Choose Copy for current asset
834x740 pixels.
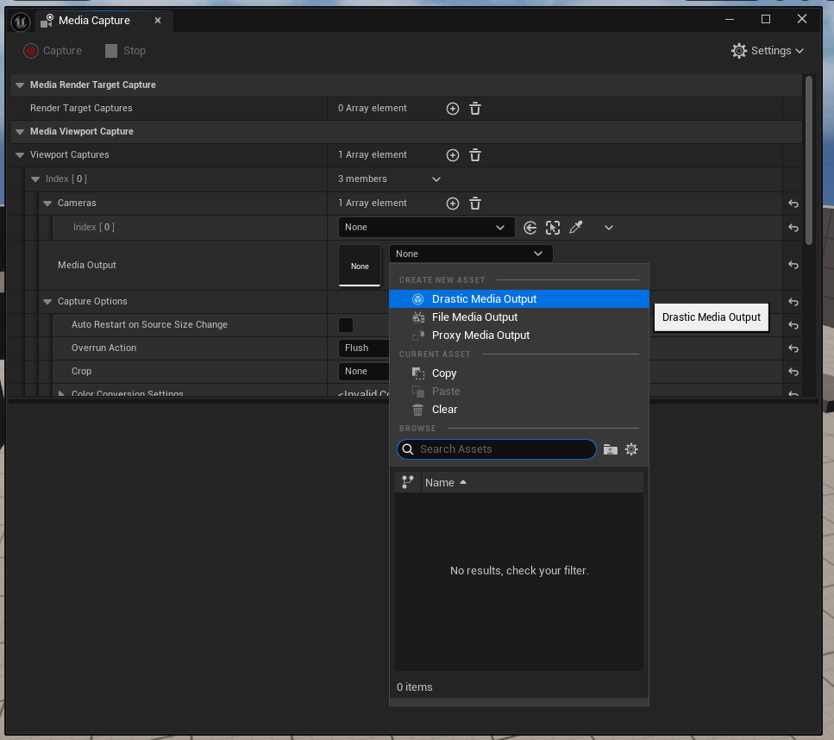[x=518, y=373]
